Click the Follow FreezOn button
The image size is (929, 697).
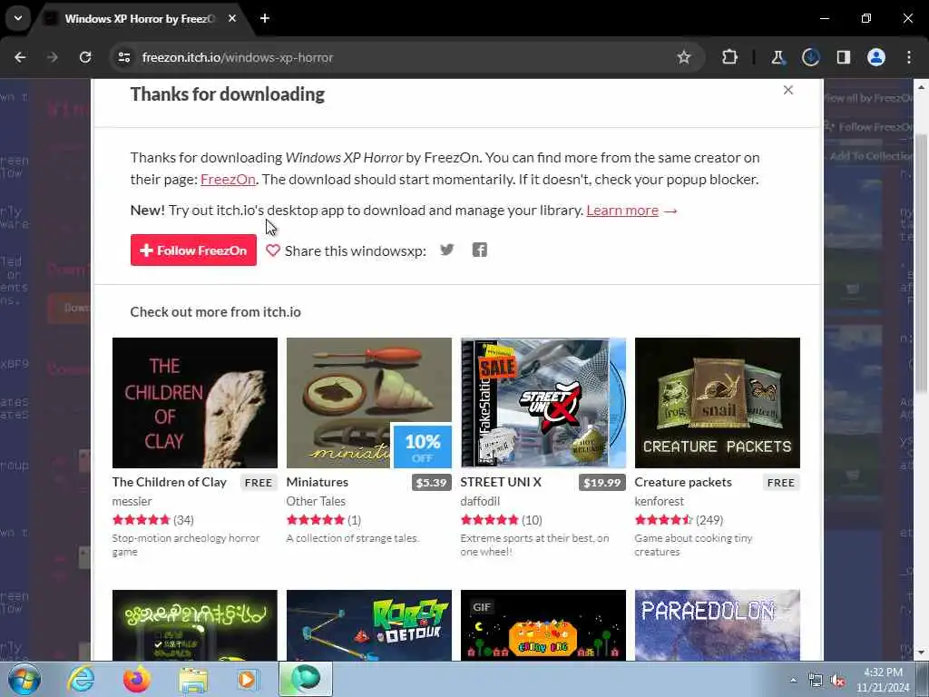pyautogui.click(x=193, y=250)
